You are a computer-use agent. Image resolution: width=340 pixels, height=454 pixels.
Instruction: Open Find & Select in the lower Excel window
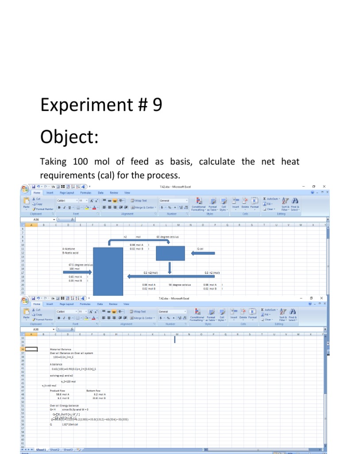point(293,314)
